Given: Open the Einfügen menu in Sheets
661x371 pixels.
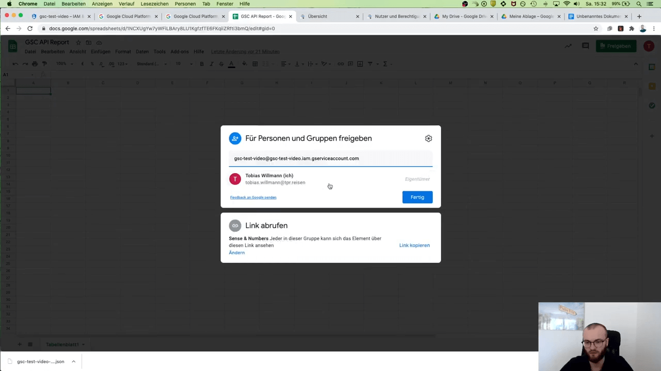Looking at the screenshot, I should [101, 52].
